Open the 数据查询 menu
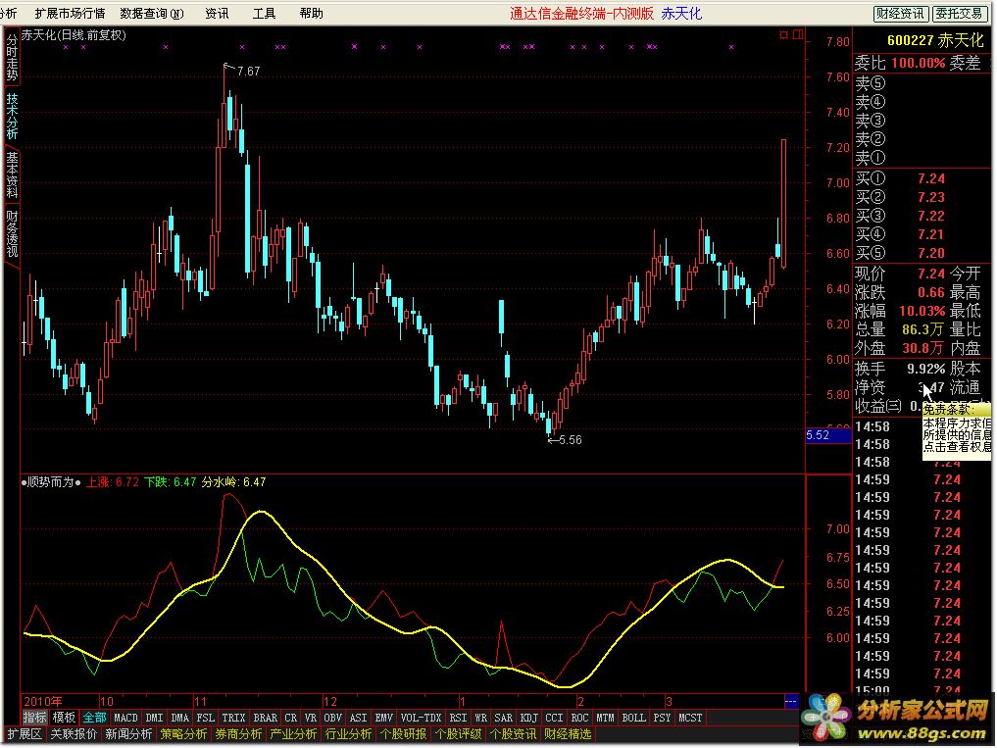The height and width of the screenshot is (748, 997). tap(152, 13)
